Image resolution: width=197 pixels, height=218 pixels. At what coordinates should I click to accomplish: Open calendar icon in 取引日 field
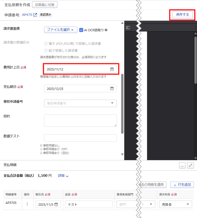(56, 204)
